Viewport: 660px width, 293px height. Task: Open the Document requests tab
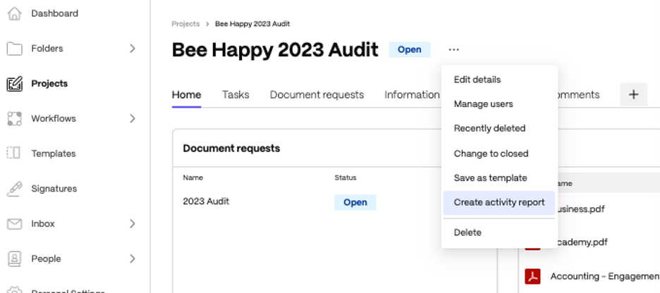point(317,95)
